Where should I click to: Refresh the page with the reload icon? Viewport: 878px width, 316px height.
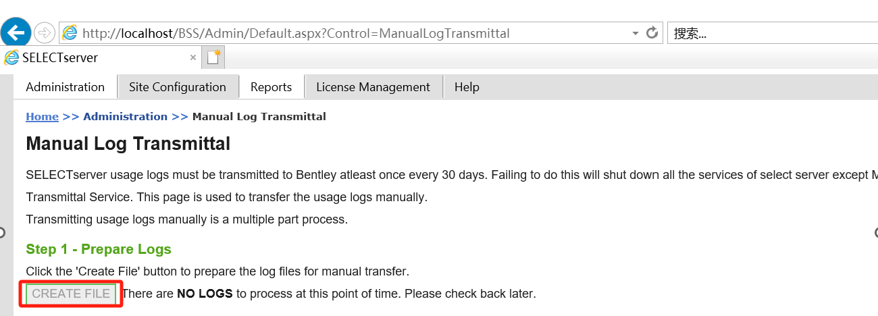coord(652,32)
